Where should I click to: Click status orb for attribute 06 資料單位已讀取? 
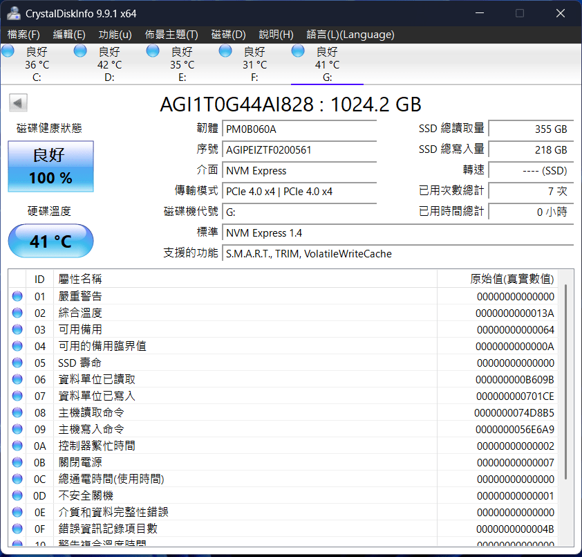pyautogui.click(x=17, y=379)
